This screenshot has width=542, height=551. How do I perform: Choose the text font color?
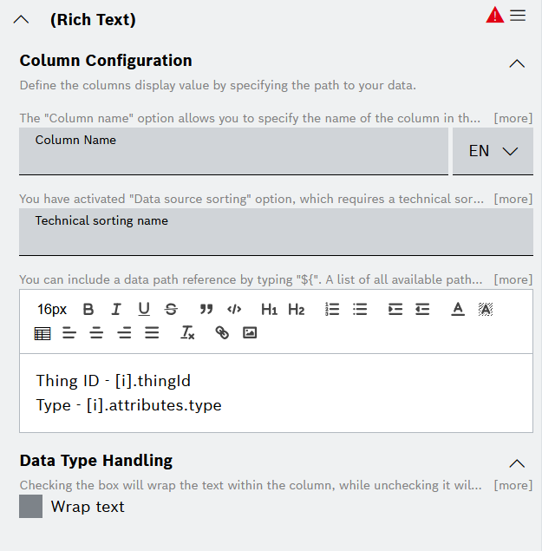458,310
